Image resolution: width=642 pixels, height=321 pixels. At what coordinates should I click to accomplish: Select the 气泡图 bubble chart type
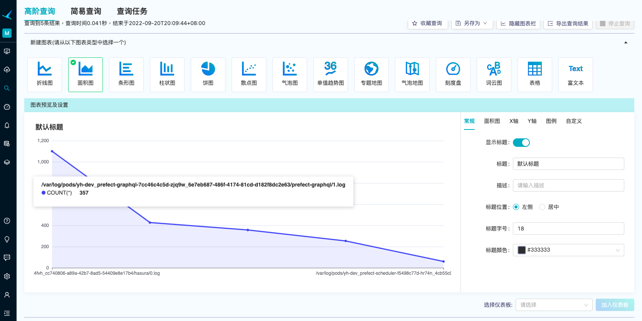[290, 75]
